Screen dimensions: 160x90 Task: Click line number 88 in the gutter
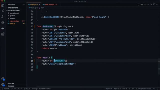pos(32,61)
